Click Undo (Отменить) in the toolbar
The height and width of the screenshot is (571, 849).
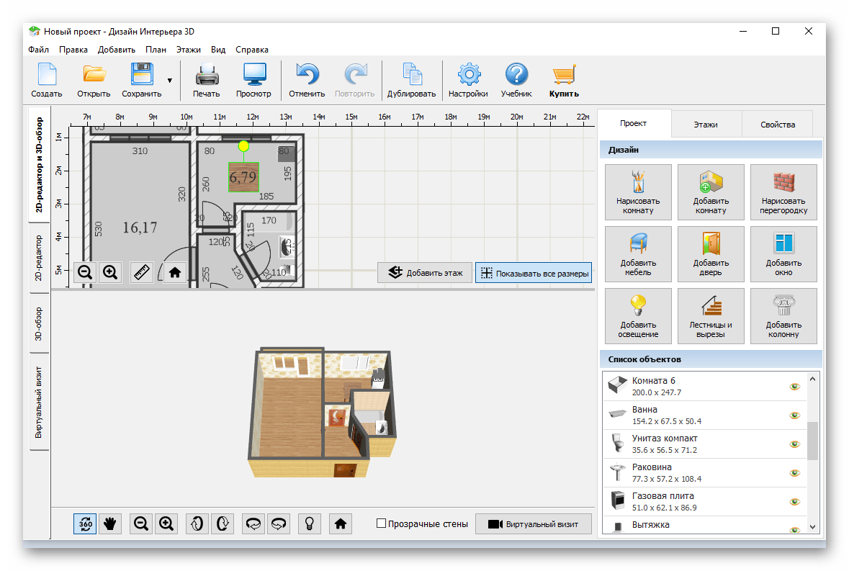click(307, 80)
